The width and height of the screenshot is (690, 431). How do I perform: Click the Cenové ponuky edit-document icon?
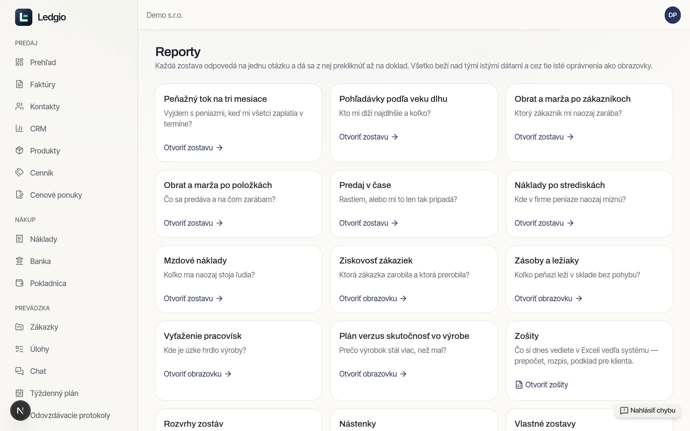[19, 195]
